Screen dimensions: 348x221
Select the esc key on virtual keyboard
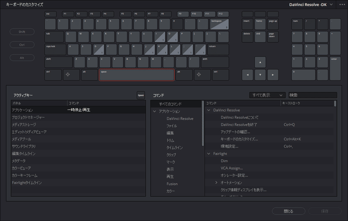click(x=50, y=14)
